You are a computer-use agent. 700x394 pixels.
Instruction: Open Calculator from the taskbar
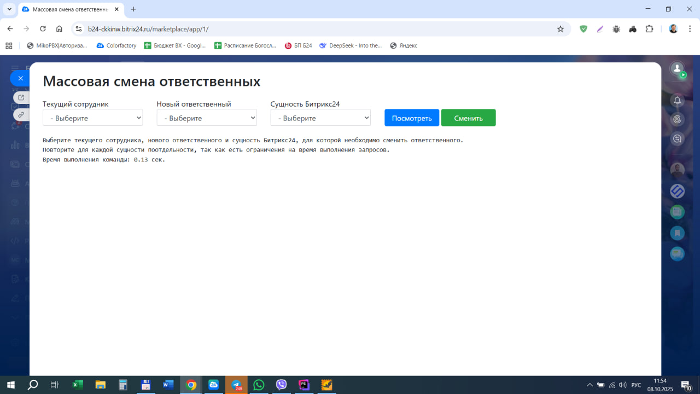point(123,385)
